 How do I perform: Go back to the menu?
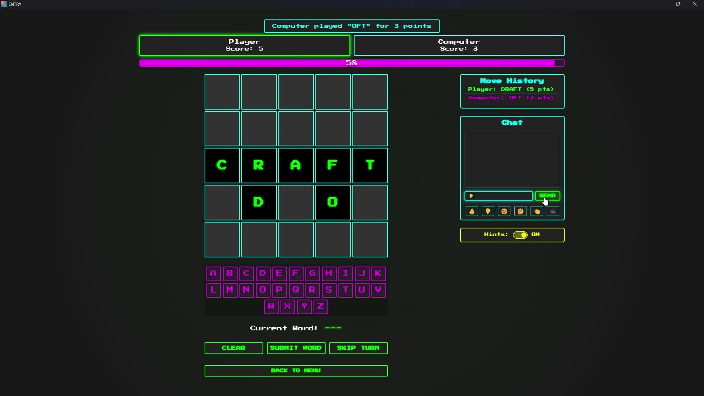tap(296, 371)
